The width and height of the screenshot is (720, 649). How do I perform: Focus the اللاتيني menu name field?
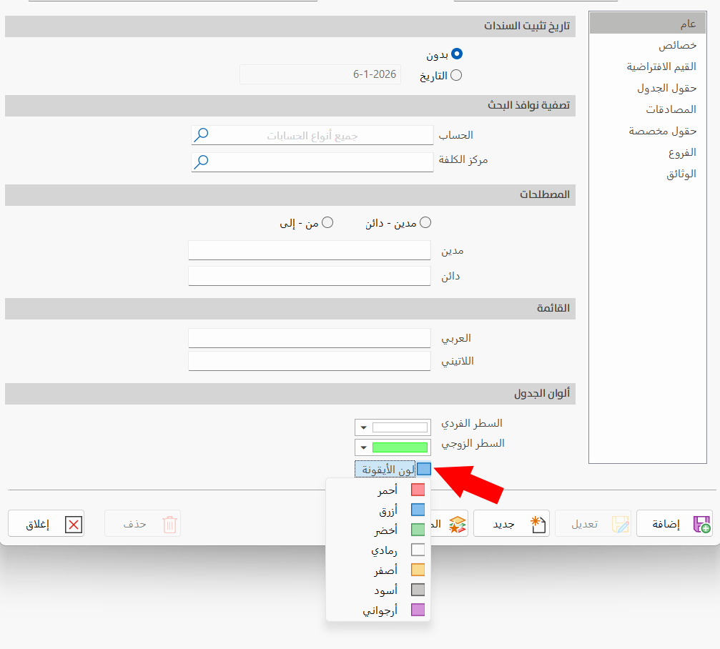(310, 361)
